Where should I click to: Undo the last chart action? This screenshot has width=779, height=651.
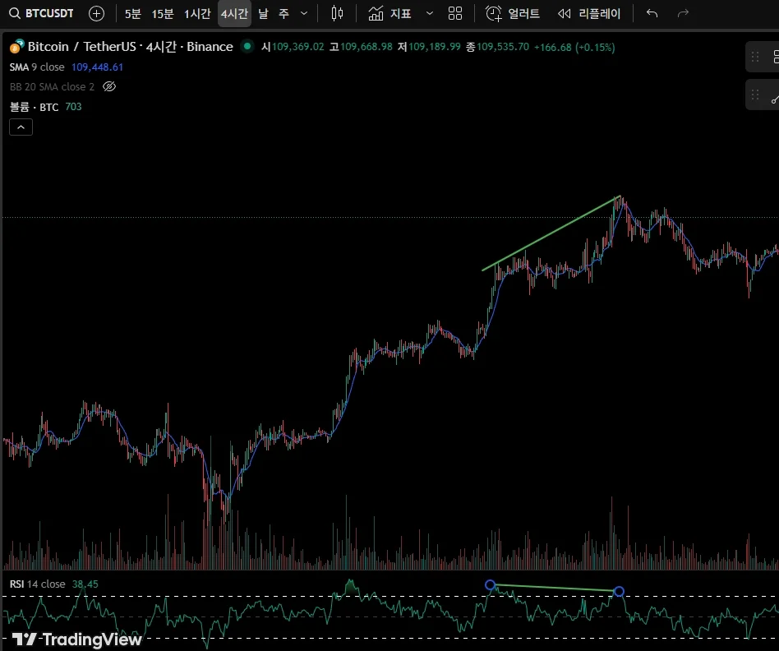[652, 13]
